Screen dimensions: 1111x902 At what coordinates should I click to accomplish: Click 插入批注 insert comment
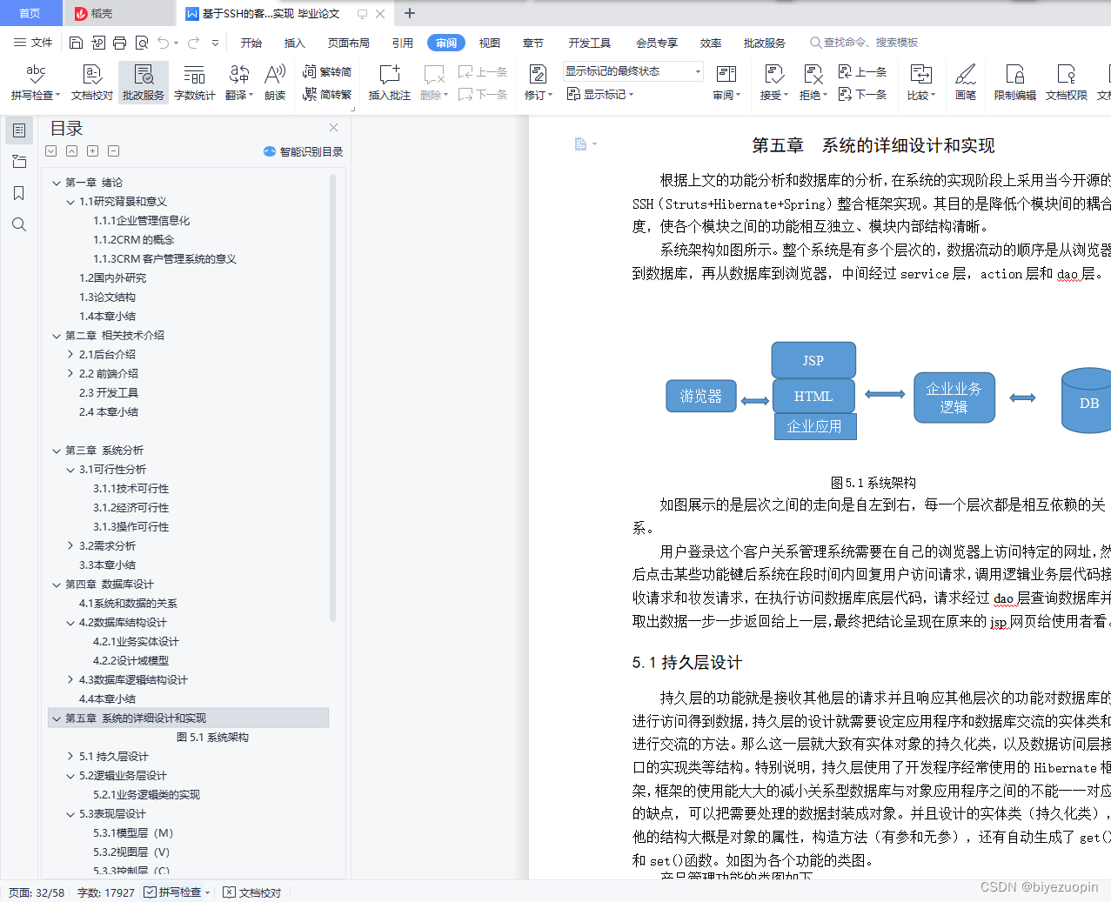(390, 83)
